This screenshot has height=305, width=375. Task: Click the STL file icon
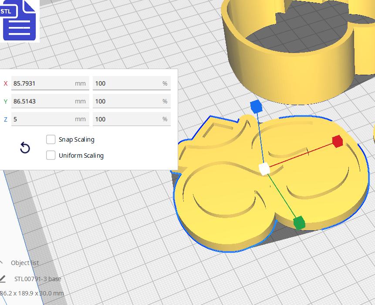click(19, 20)
